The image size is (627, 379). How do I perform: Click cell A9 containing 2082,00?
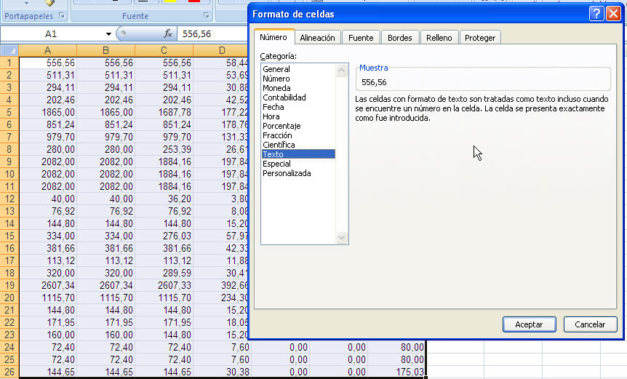[47, 162]
